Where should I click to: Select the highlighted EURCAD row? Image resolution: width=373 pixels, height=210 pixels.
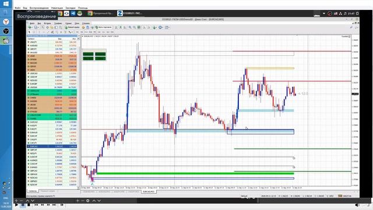[52, 146]
